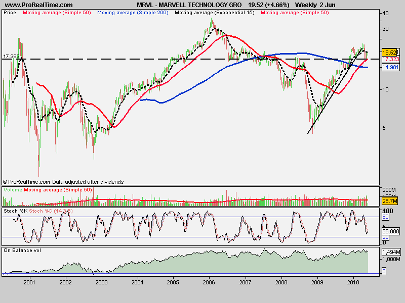Viewport: 405px width, 303px height.
Task: Click the 40 price axis label
Action: 385,13
